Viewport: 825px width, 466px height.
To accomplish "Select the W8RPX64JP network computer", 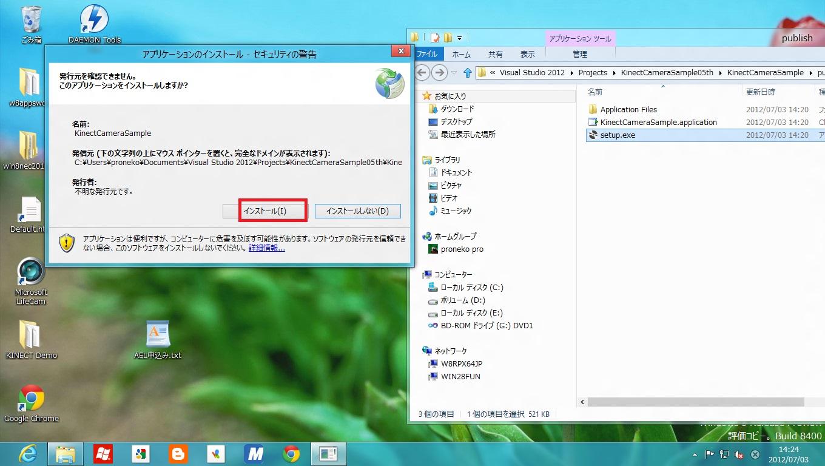I will [462, 363].
